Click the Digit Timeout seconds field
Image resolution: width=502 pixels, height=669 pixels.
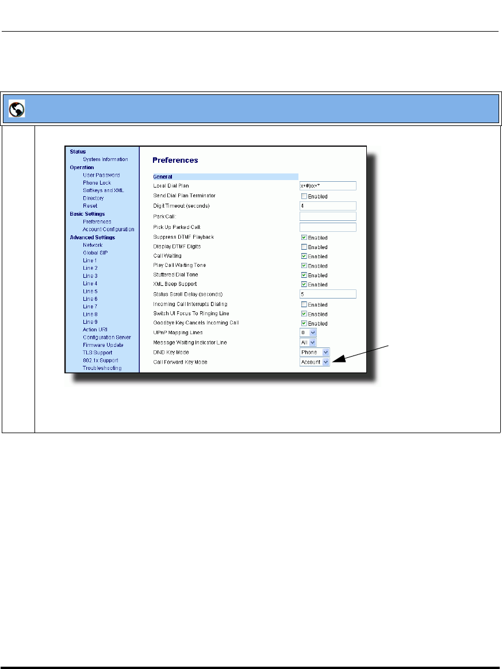(328, 206)
